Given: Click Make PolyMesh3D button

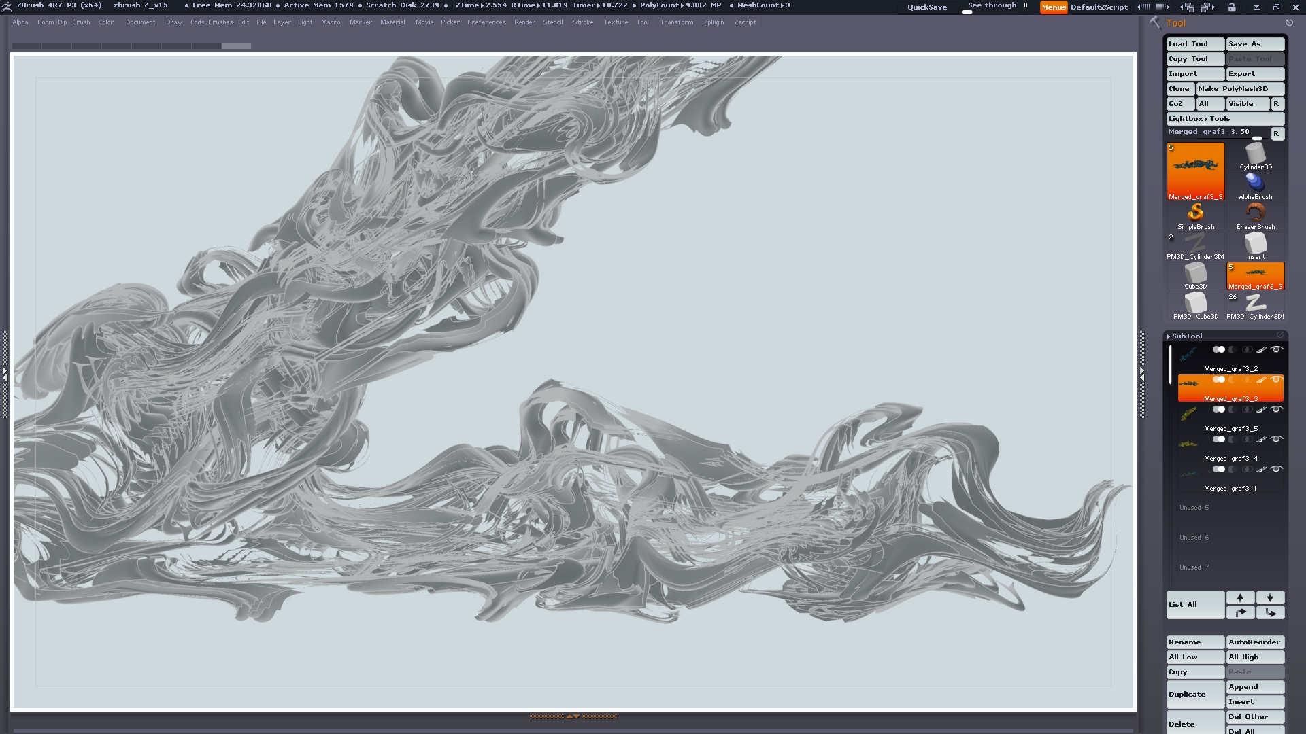Looking at the screenshot, I should tap(1239, 88).
